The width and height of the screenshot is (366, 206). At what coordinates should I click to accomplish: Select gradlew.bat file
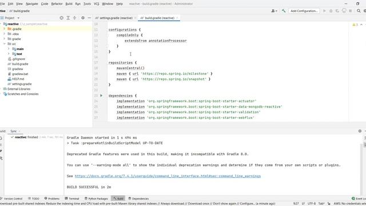click(20, 74)
